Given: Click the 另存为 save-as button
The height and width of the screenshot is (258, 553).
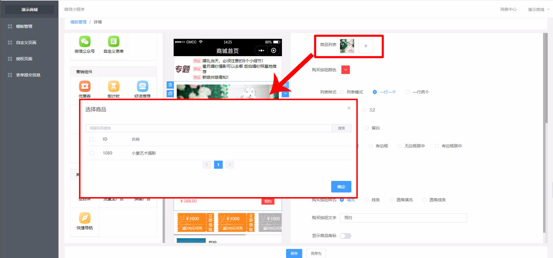Looking at the screenshot, I should [316, 254].
